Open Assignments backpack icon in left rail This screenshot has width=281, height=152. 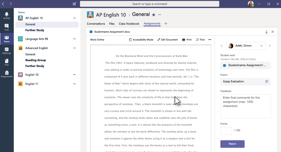(7, 74)
